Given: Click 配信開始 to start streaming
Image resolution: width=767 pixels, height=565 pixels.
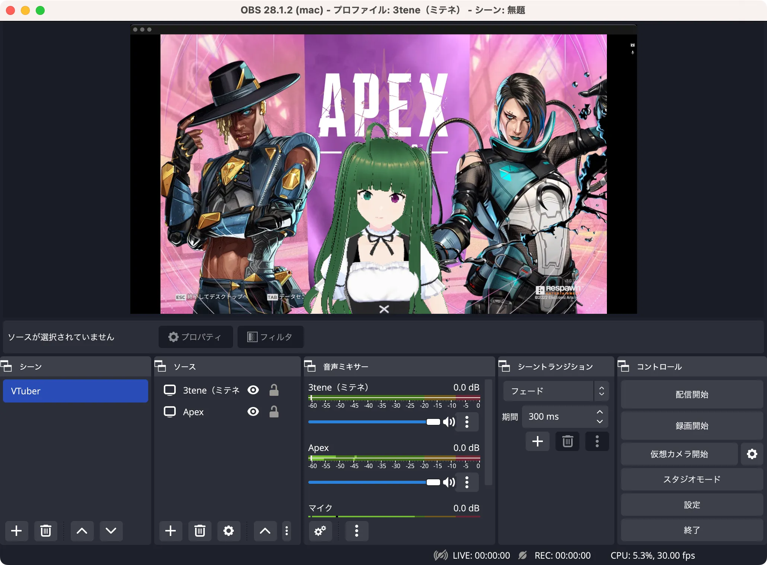Looking at the screenshot, I should coord(692,394).
